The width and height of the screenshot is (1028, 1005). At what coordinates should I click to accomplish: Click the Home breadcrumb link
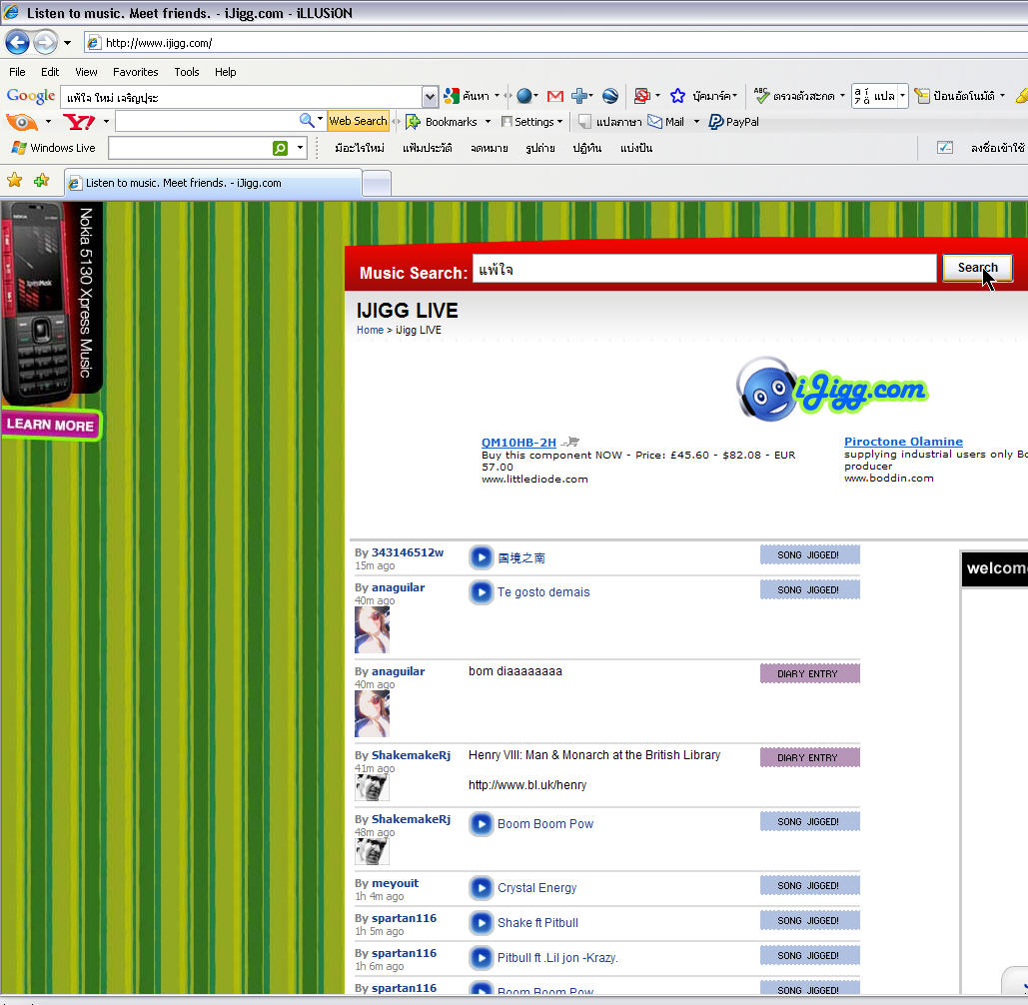tap(370, 330)
